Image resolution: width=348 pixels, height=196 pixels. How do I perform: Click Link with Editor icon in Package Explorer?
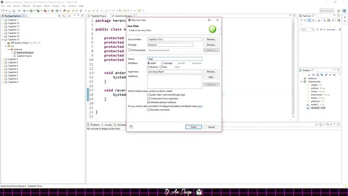[64, 16]
